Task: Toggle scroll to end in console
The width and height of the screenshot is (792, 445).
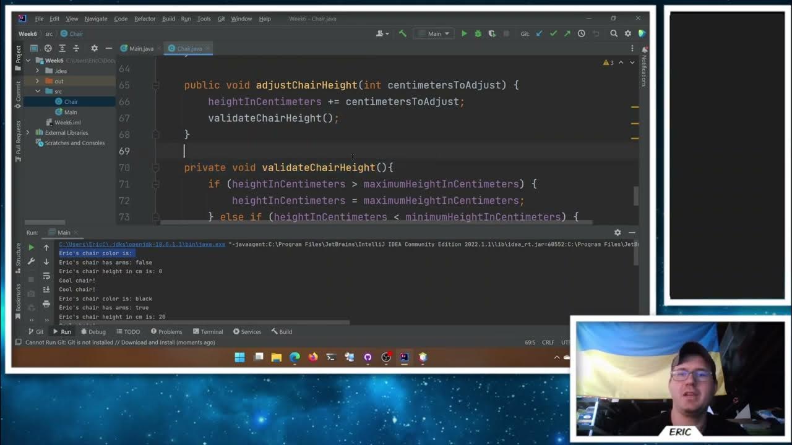Action: point(46,290)
